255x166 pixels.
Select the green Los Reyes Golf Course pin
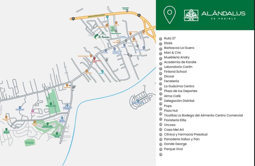point(48,124)
